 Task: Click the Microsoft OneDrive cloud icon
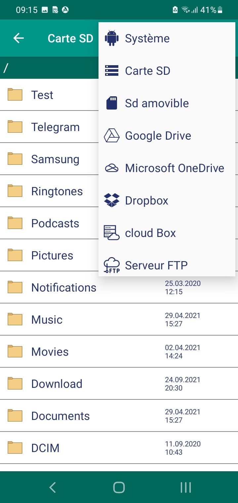tap(111, 168)
